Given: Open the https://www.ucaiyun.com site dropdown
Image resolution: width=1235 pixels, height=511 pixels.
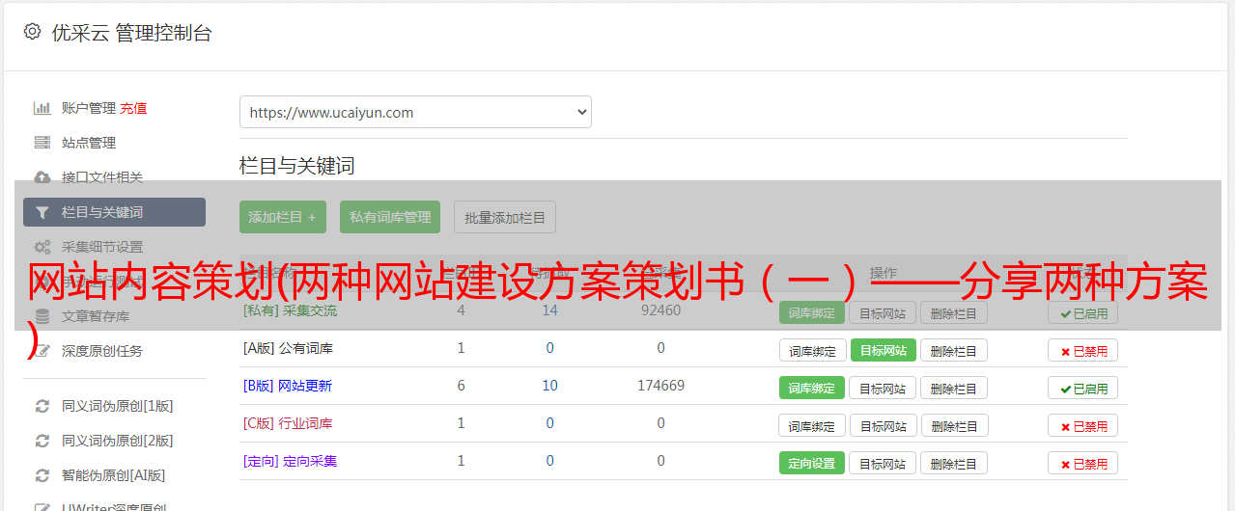Looking at the screenshot, I should pos(415,112).
